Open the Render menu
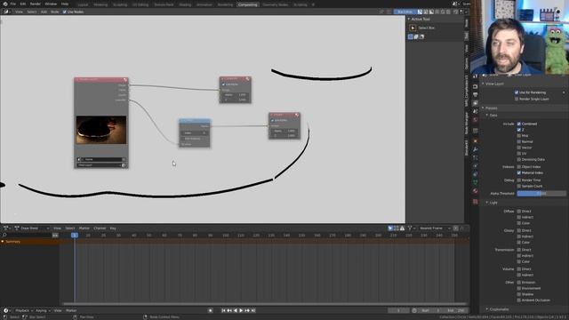 point(36,4)
